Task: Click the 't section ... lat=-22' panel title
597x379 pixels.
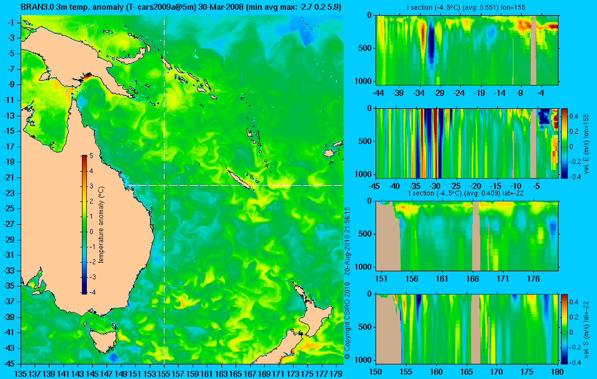Action: click(466, 193)
